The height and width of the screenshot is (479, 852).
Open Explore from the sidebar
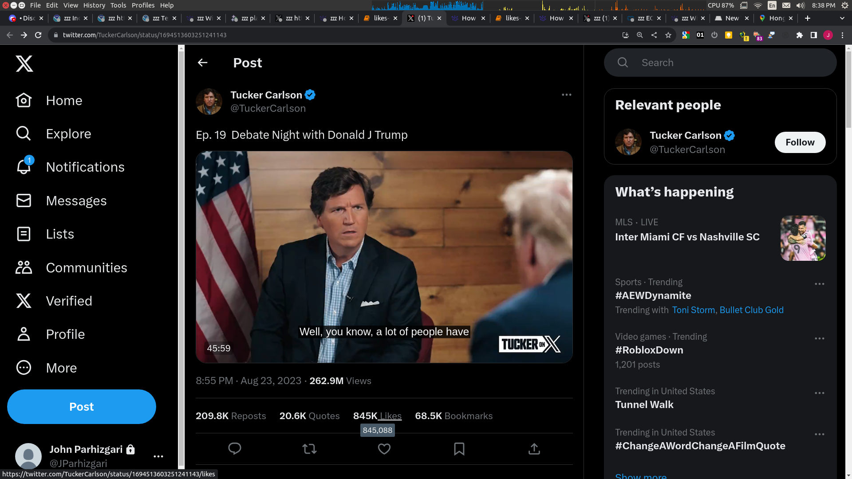54,133
